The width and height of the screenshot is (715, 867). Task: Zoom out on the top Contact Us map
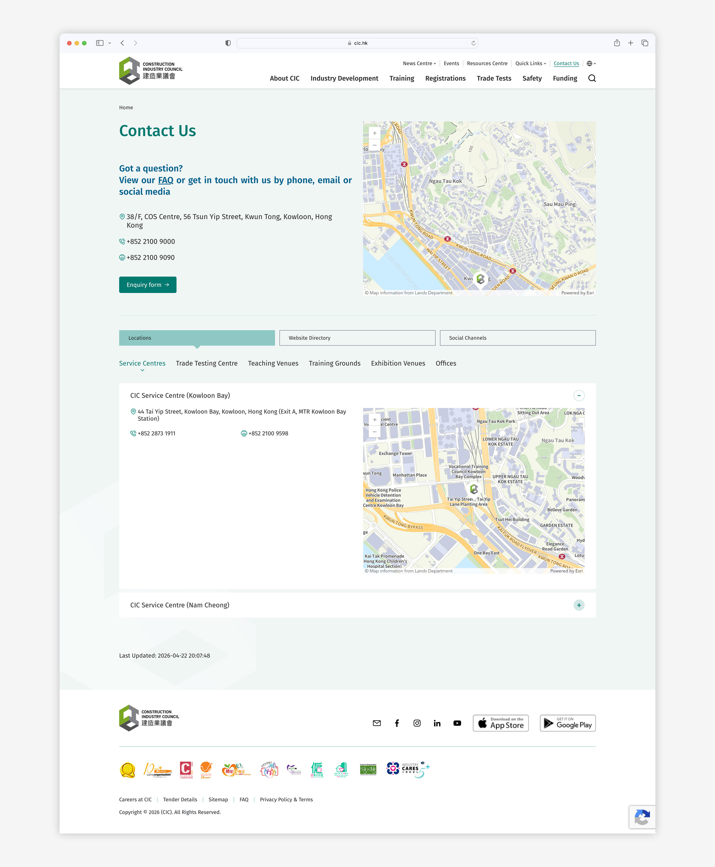tap(374, 145)
